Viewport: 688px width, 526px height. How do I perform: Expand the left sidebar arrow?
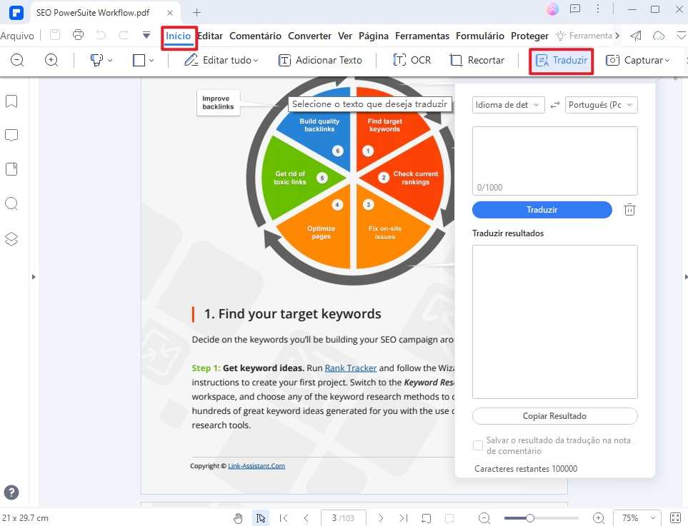tap(34, 277)
